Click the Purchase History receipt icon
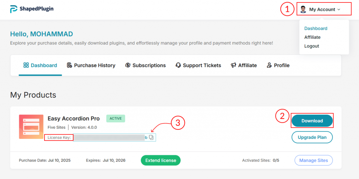Screen dimensions: 359x179 point(69,65)
